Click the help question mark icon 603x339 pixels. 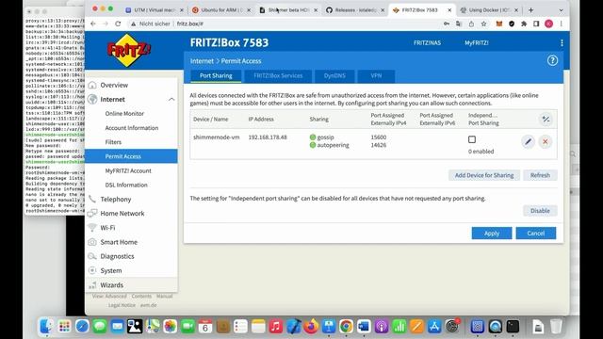click(552, 60)
